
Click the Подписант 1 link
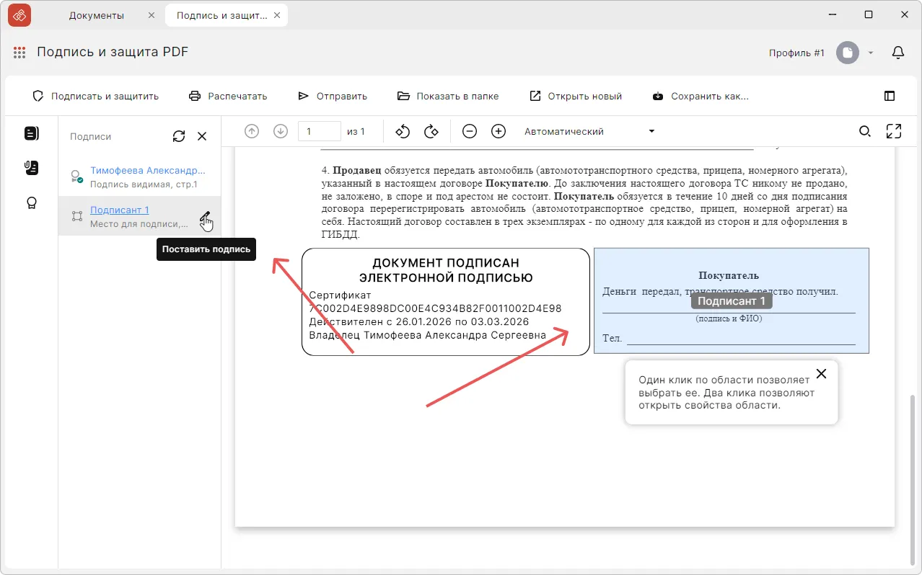[120, 210]
